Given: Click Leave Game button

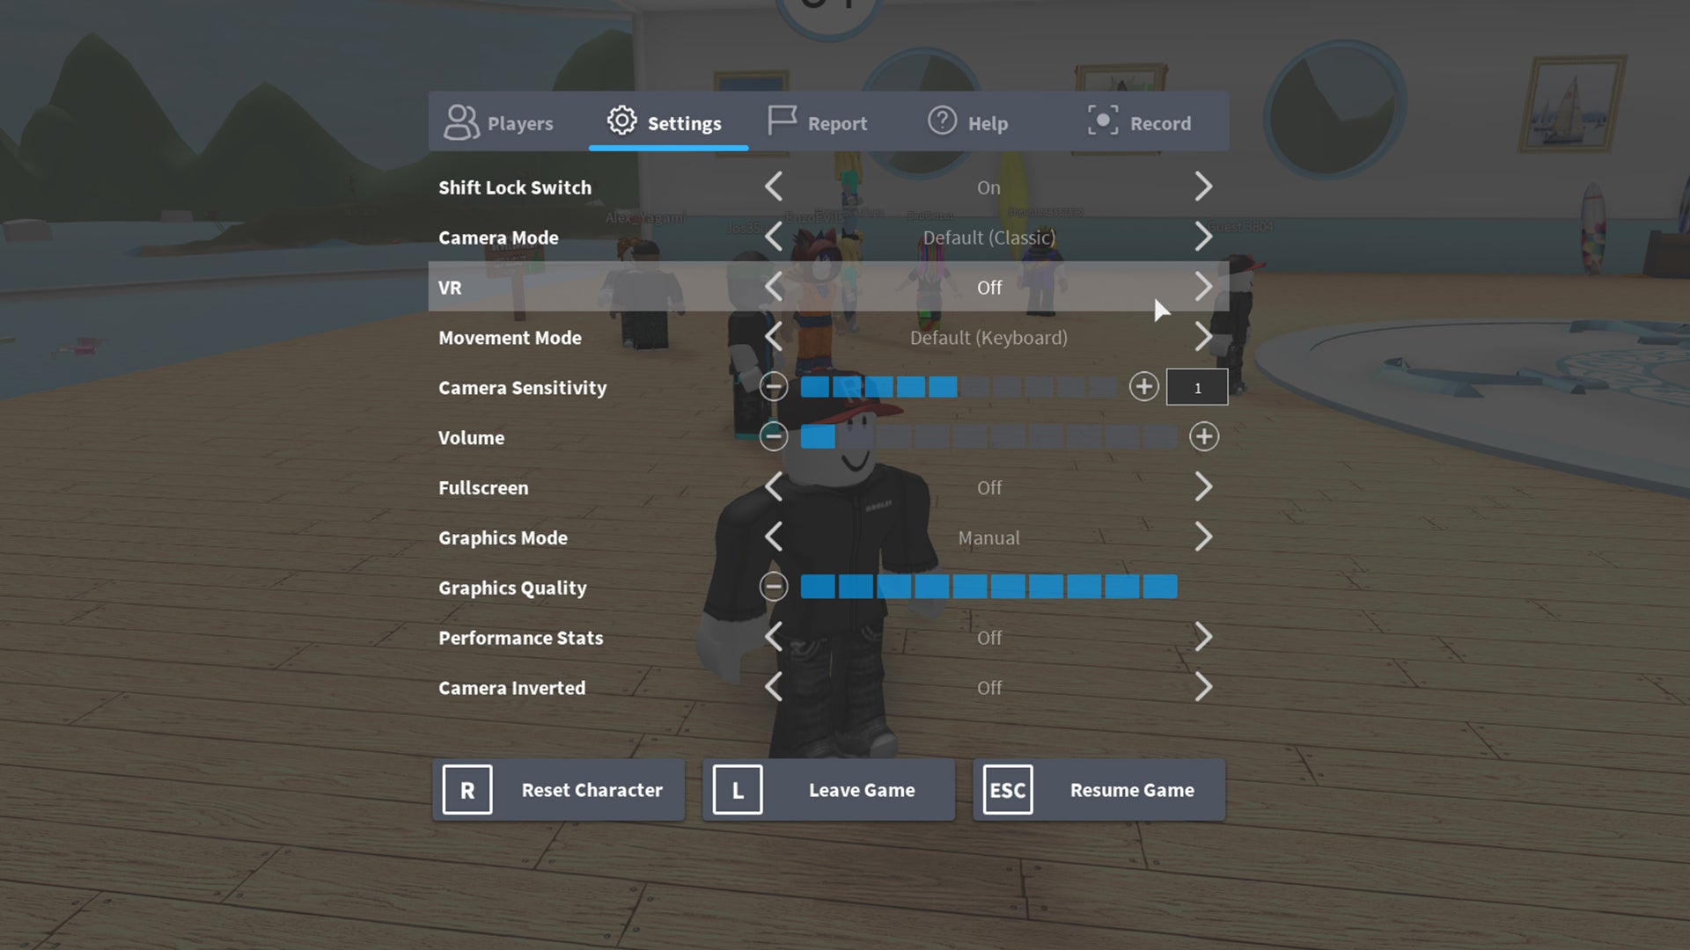Looking at the screenshot, I should click(x=829, y=790).
